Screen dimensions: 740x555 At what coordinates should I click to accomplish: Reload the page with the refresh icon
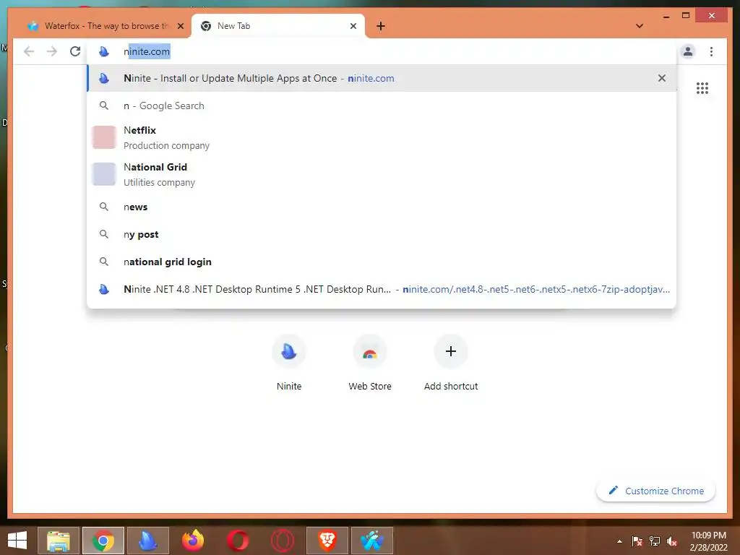coord(75,51)
